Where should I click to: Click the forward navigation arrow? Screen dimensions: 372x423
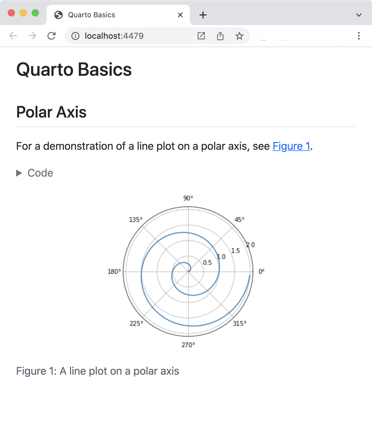pos(32,36)
